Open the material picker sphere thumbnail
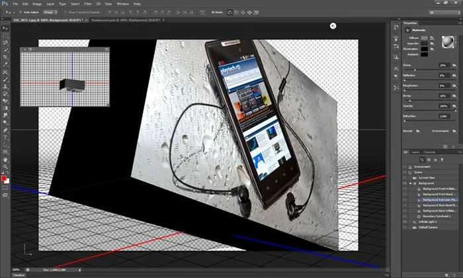The height and width of the screenshot is (278, 463). (x=448, y=42)
